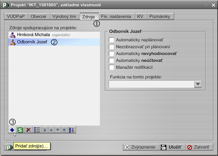Move selected resource down one position

[57, 130]
